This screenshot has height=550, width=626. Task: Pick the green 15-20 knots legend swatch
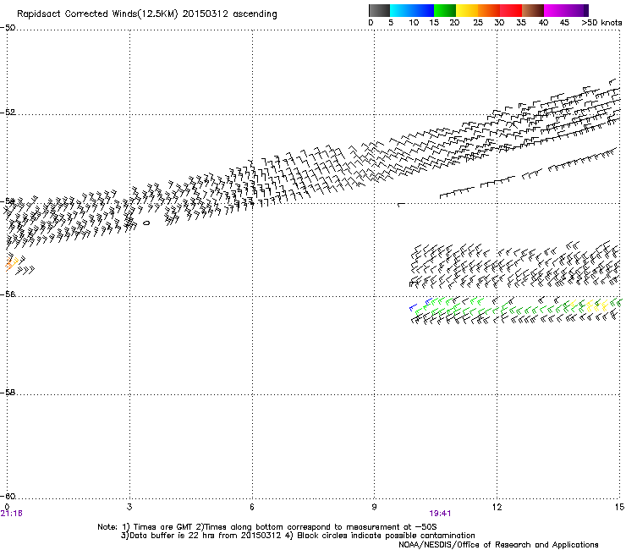445,10
